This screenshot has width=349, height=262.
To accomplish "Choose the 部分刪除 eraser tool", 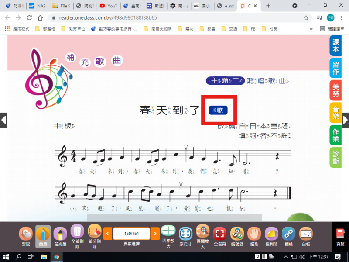I will tap(95, 235).
